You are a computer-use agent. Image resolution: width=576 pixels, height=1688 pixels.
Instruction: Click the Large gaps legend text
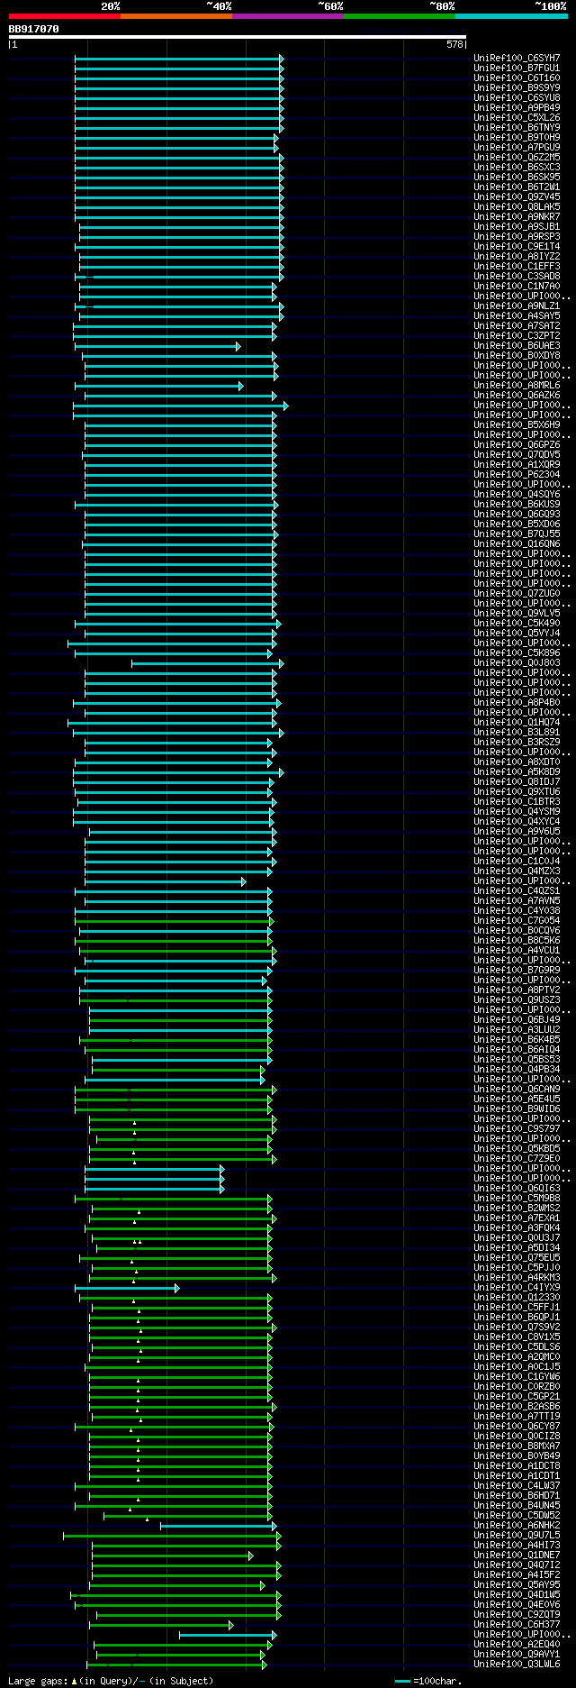111,1681
